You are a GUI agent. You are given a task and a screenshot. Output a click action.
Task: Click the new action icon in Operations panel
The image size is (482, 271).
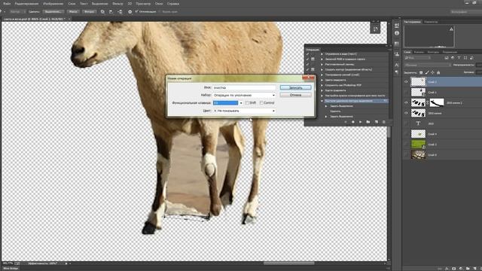(377, 122)
